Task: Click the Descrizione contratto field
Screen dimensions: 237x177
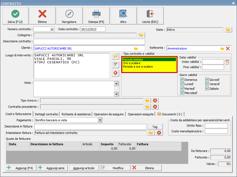Action: point(89,41)
